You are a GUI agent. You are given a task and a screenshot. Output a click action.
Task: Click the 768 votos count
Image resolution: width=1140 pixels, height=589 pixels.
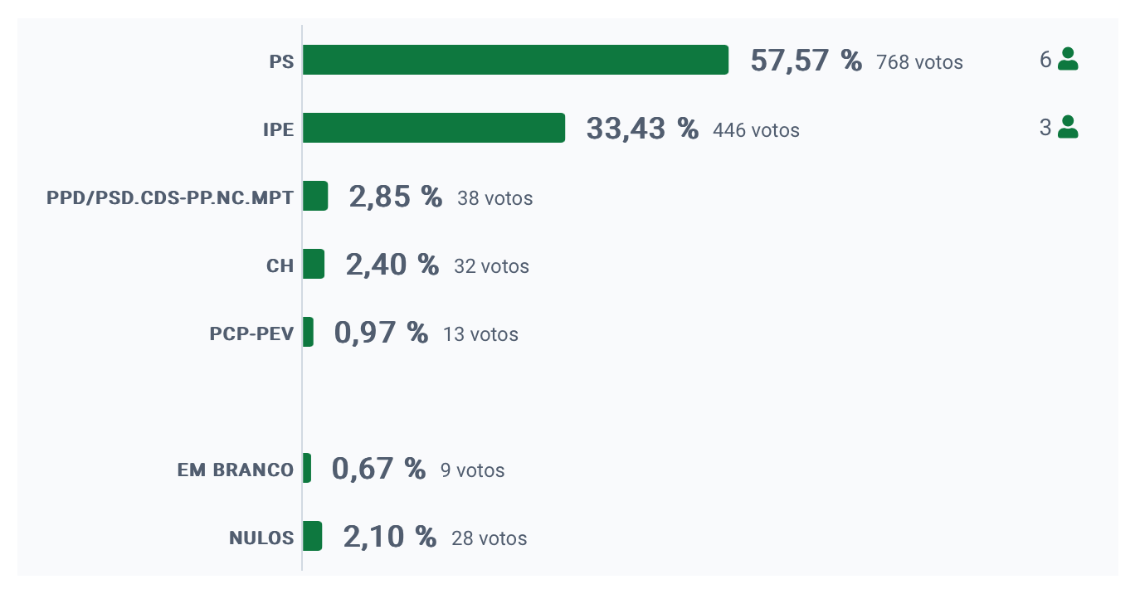coord(919,62)
